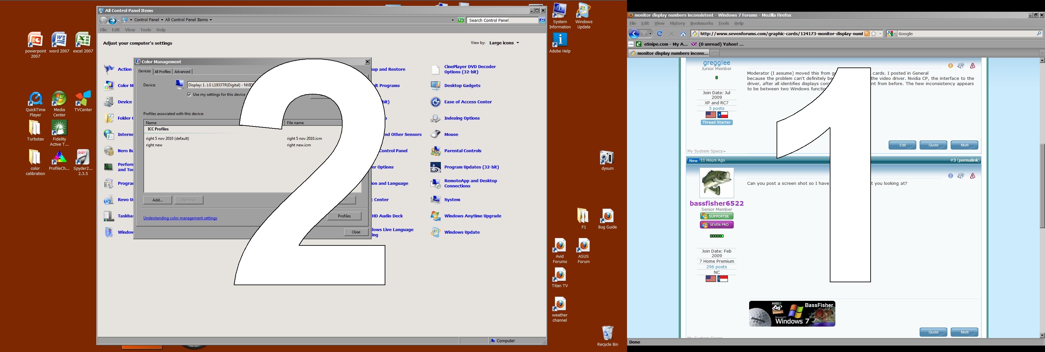Click Quote button on gregglee post

tap(933, 145)
